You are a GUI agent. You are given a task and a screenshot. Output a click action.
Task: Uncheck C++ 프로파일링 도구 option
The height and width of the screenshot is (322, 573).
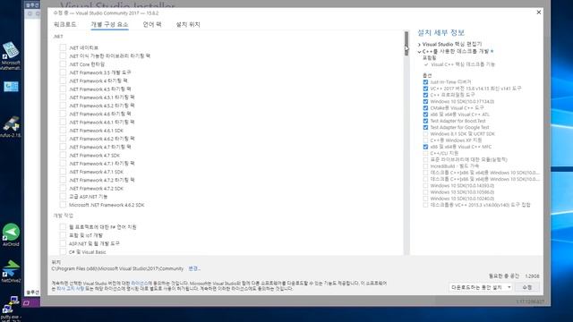[x=425, y=95]
